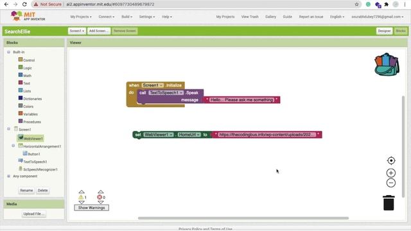Open the Settings menu
Screen dimensions: 411x231
click(x=147, y=17)
